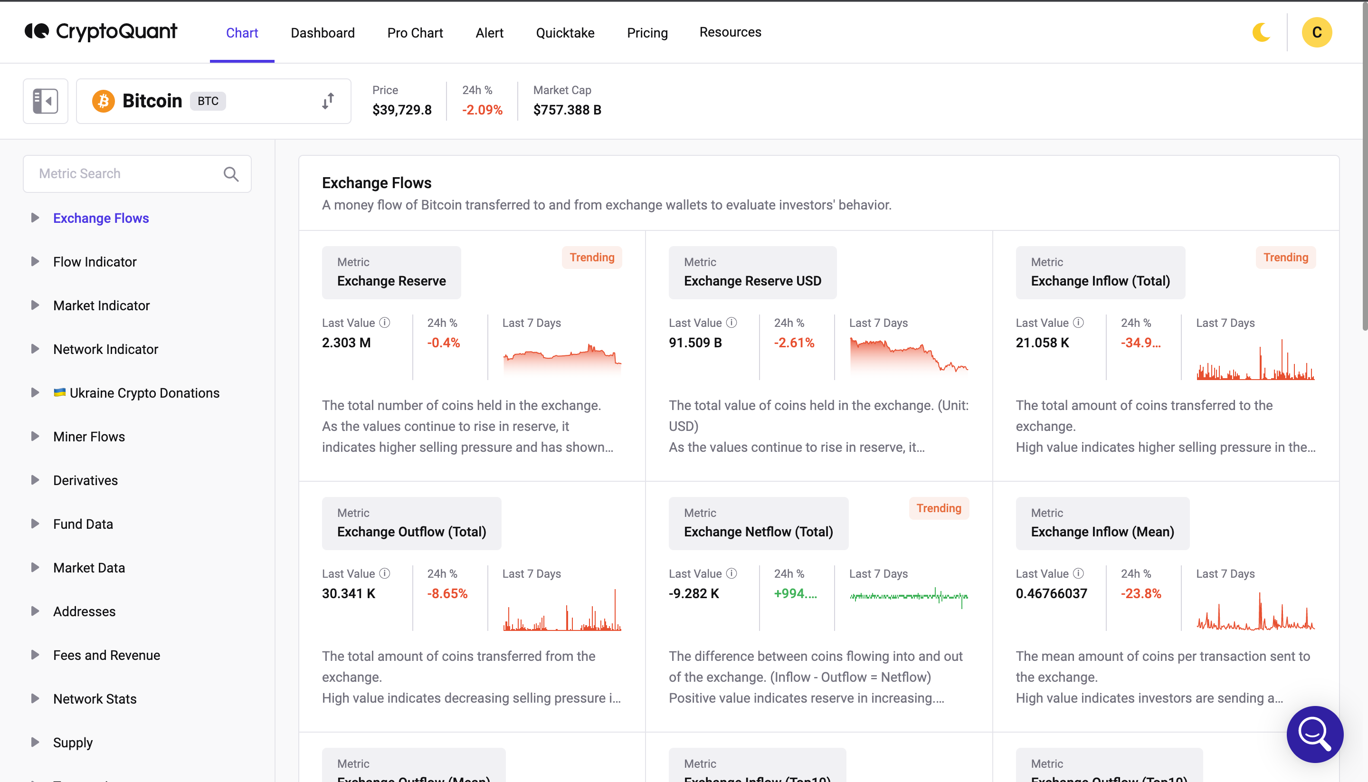Viewport: 1368px width, 782px height.
Task: Click the metric search magnifier icon
Action: pyautogui.click(x=232, y=174)
